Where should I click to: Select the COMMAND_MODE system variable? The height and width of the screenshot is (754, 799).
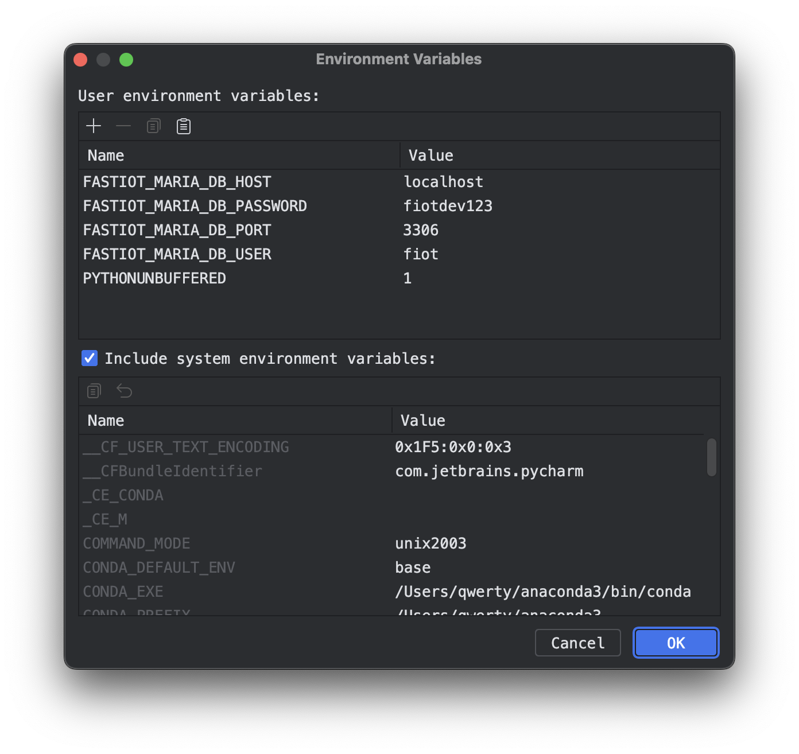coord(137,543)
